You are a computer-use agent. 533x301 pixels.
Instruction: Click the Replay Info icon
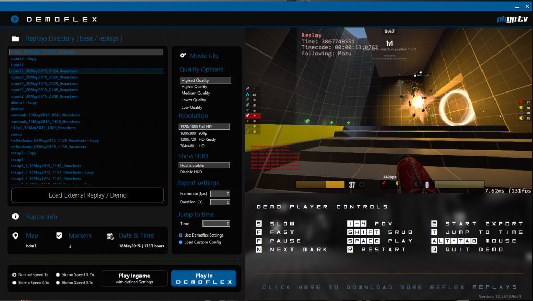[x=16, y=217]
